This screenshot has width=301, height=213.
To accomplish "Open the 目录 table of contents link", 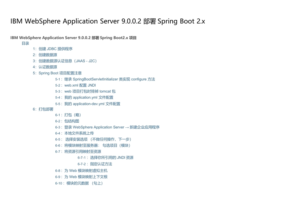I will tap(25, 43).
